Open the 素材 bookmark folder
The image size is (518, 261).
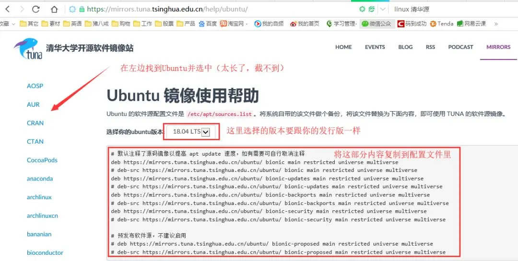pos(51,24)
